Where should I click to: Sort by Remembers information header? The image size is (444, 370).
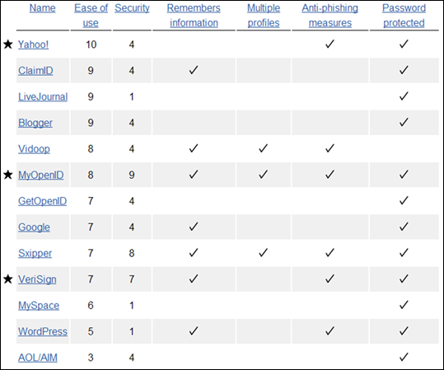coord(194,16)
